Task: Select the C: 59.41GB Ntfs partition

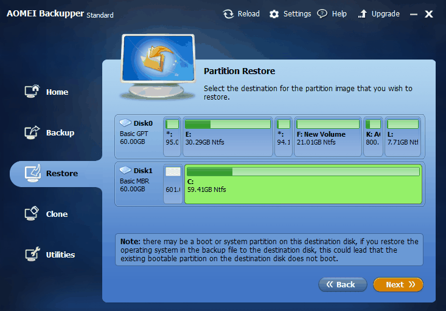Action: (303, 184)
